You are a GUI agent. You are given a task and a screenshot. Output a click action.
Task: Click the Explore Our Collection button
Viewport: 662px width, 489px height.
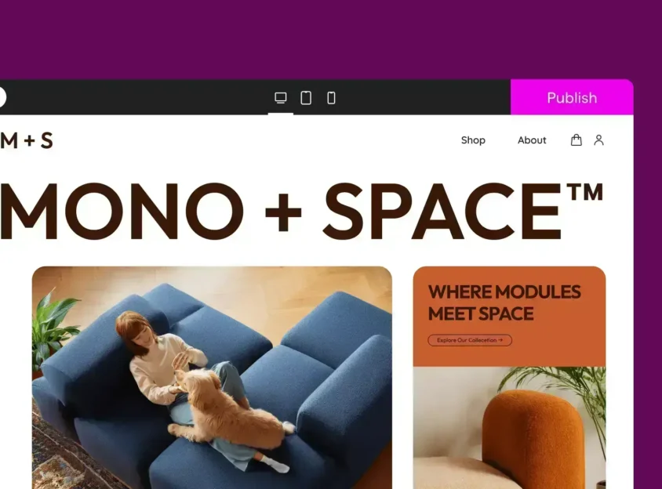coord(470,340)
